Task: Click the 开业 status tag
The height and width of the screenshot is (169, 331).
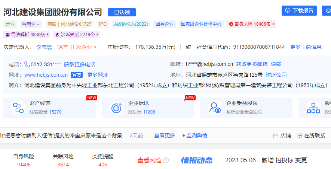Action: (x=10, y=24)
